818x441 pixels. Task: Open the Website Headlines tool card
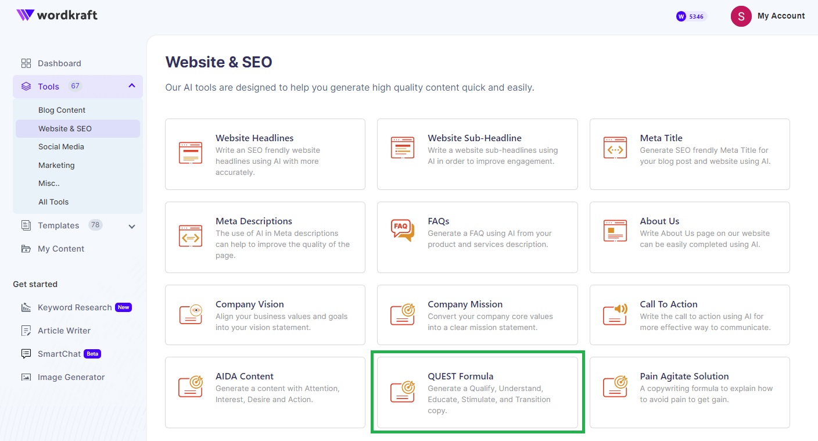[x=265, y=154]
